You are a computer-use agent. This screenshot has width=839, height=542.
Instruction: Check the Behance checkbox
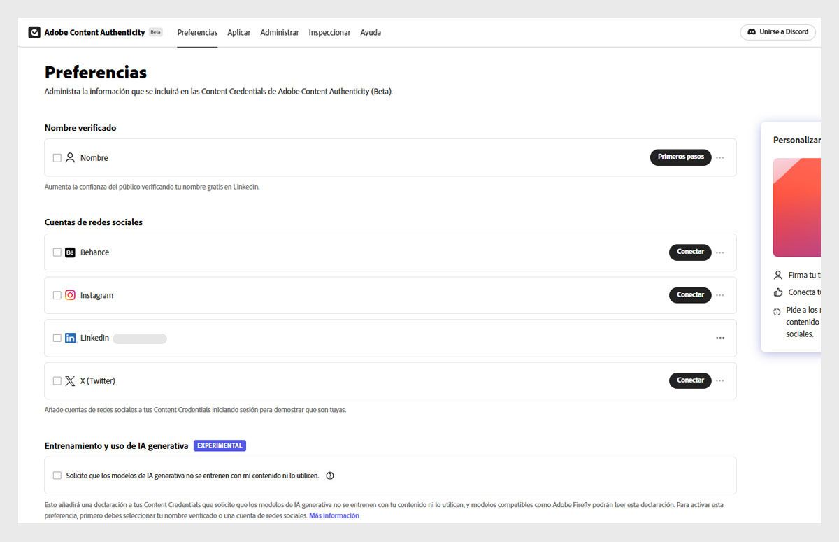[57, 252]
